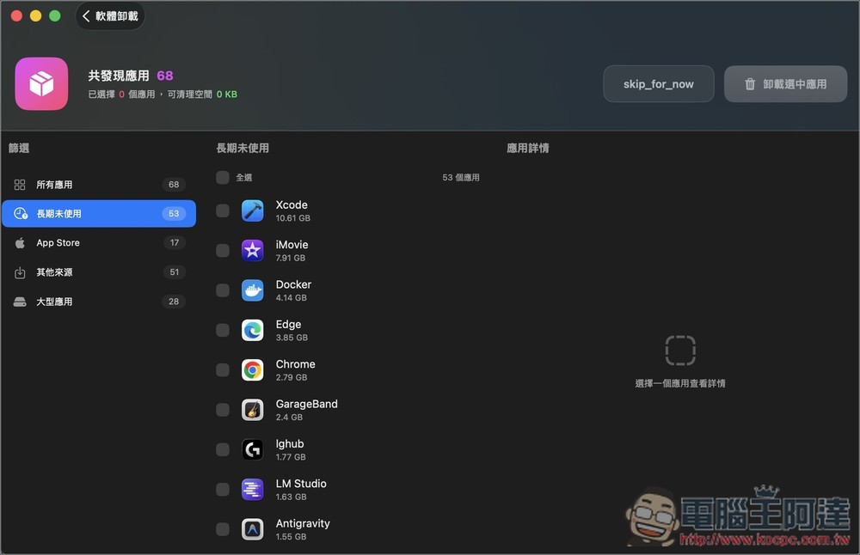Viewport: 860px width, 555px height.
Task: Click the green zoom window button
Action: 55,15
